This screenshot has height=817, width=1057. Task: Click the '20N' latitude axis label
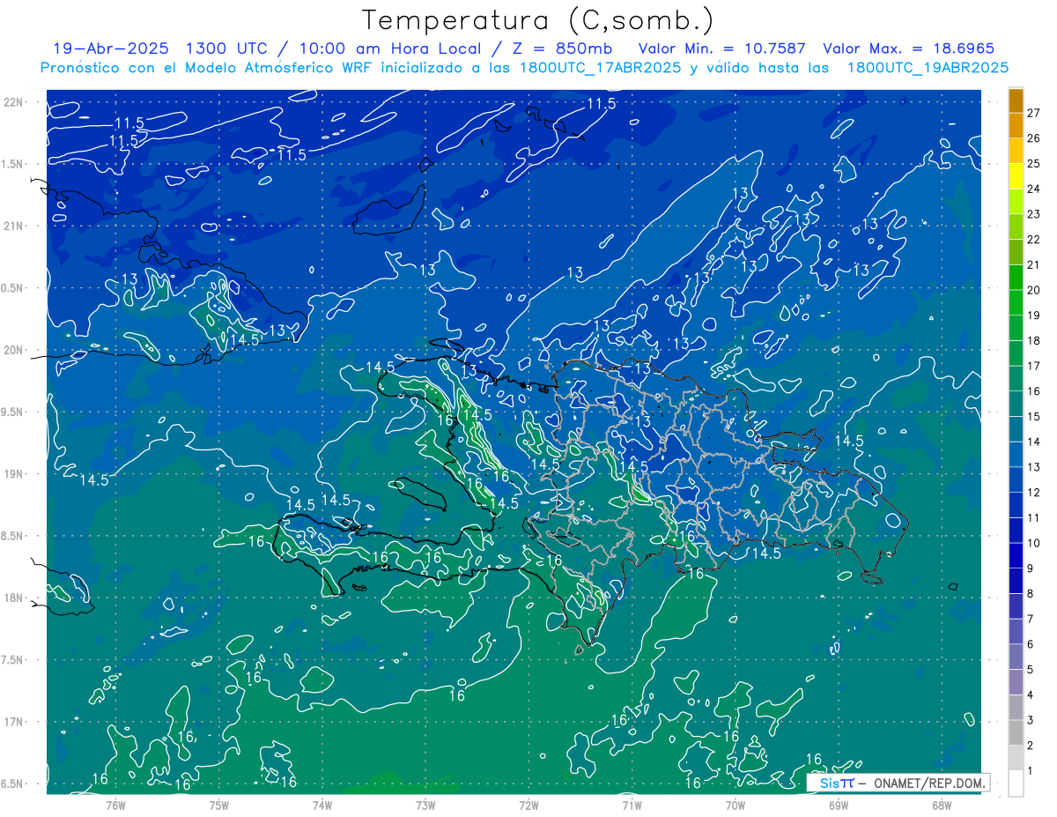coord(13,350)
